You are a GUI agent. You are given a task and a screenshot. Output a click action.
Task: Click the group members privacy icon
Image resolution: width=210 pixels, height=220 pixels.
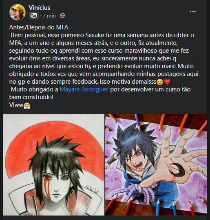62,16
